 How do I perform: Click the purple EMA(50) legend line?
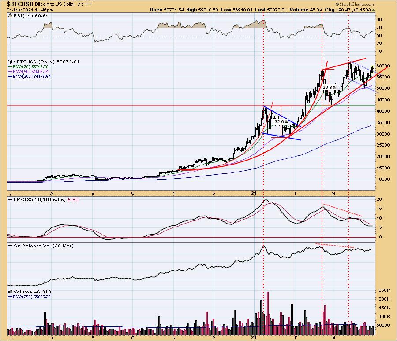click(x=11, y=72)
